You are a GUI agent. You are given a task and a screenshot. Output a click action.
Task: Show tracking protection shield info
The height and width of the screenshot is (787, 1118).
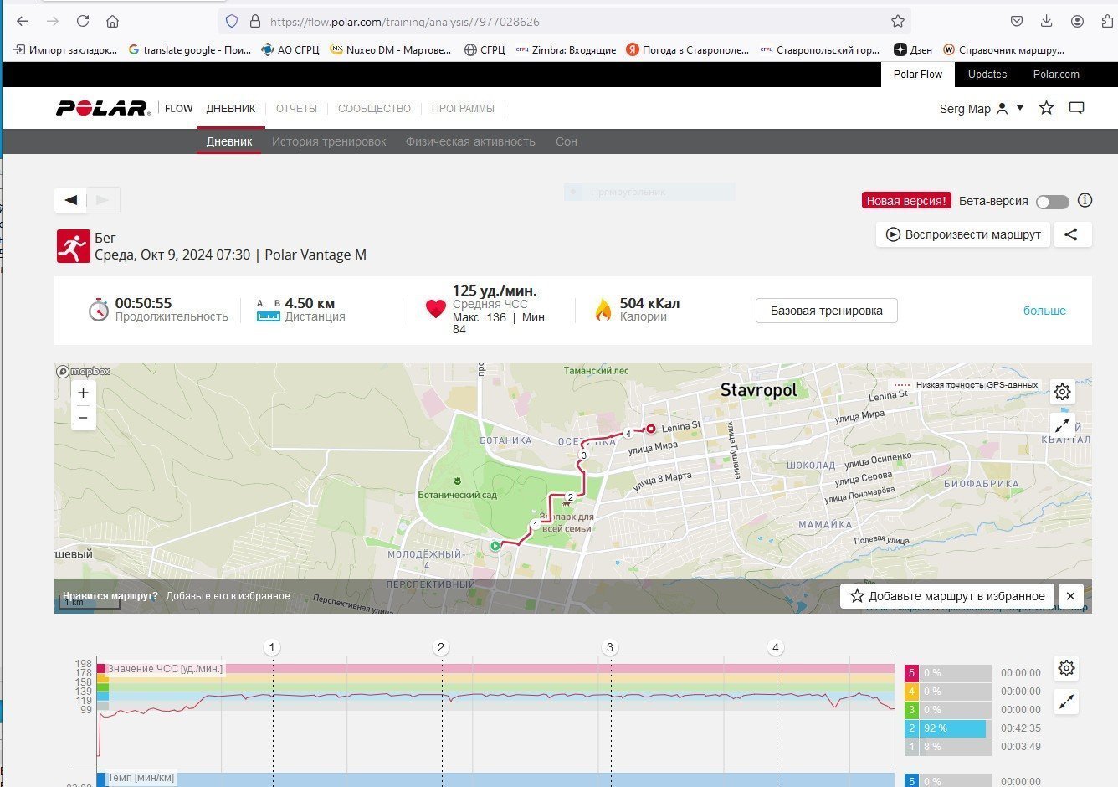[x=233, y=21]
